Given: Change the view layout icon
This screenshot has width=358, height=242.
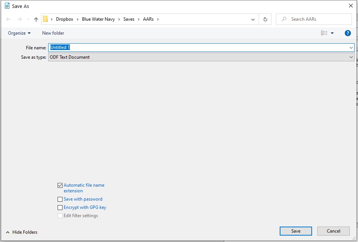Looking at the screenshot, I should (324, 33).
